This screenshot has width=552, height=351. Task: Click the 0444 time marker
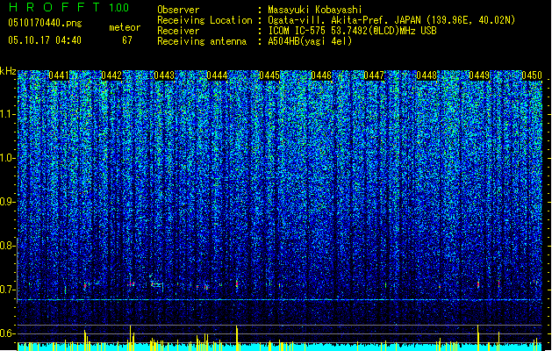click(217, 75)
